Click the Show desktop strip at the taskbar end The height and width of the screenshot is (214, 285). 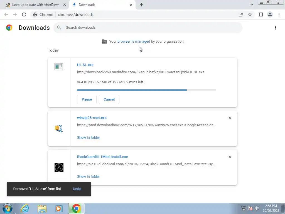pos(283,208)
